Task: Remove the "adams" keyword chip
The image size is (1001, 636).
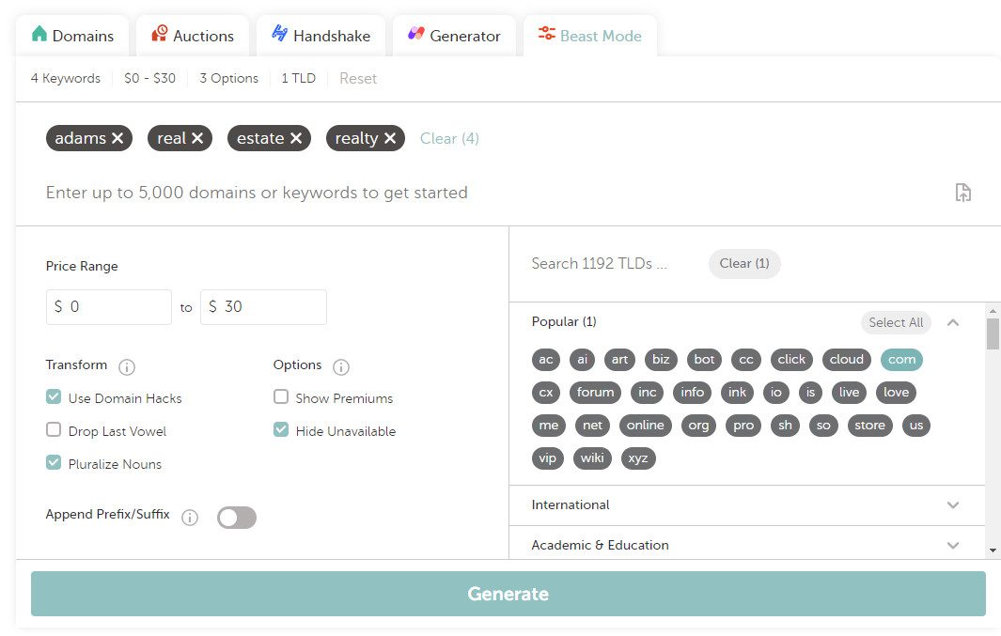Action: coord(117,137)
